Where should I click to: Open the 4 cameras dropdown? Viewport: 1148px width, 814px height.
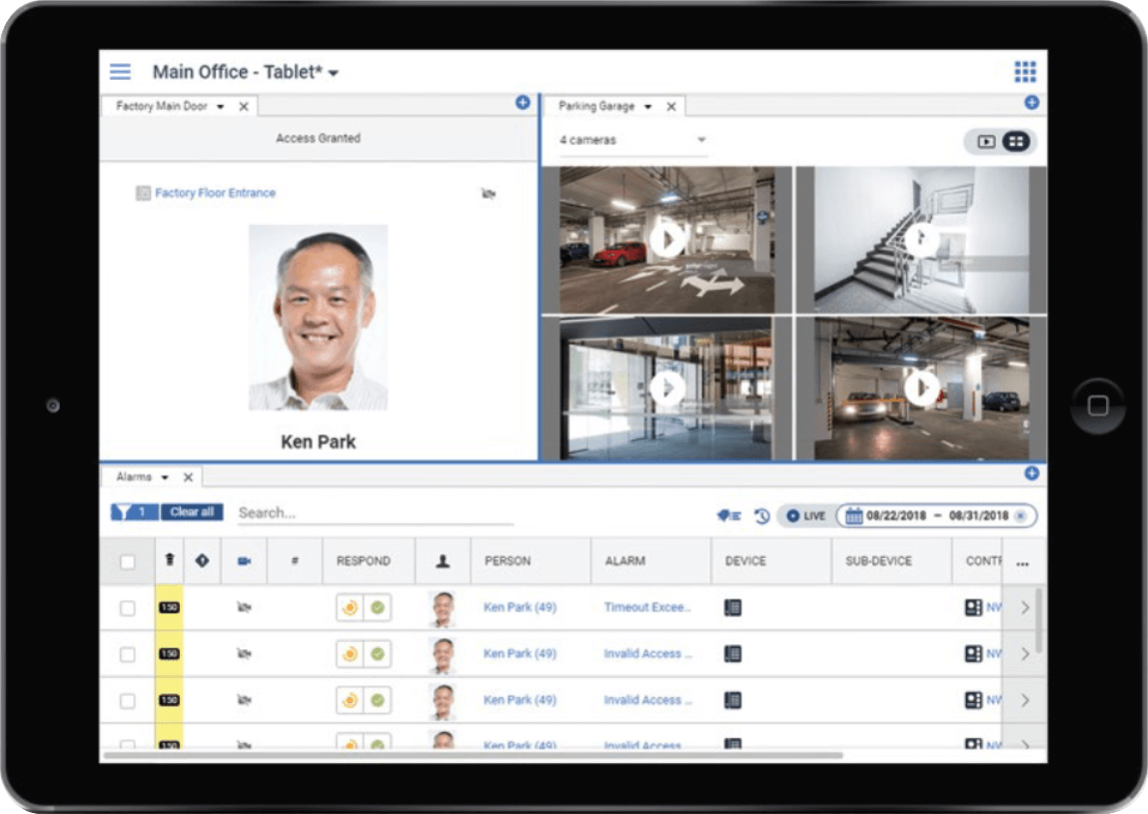632,141
